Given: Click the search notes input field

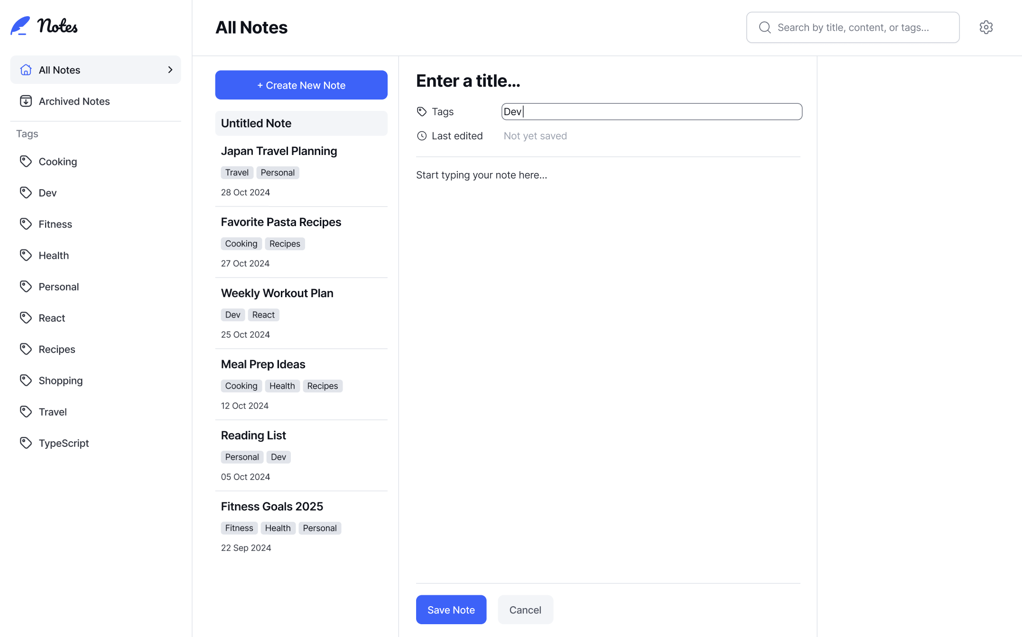Looking at the screenshot, I should 853,27.
